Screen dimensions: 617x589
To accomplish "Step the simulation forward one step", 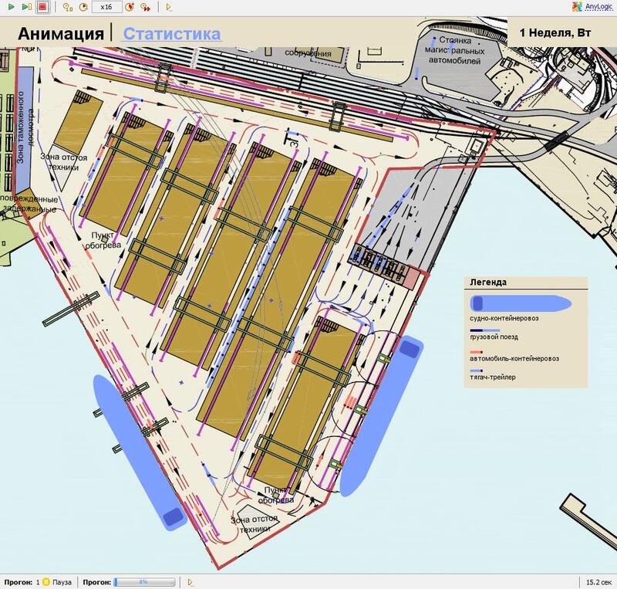I will click(x=29, y=7).
